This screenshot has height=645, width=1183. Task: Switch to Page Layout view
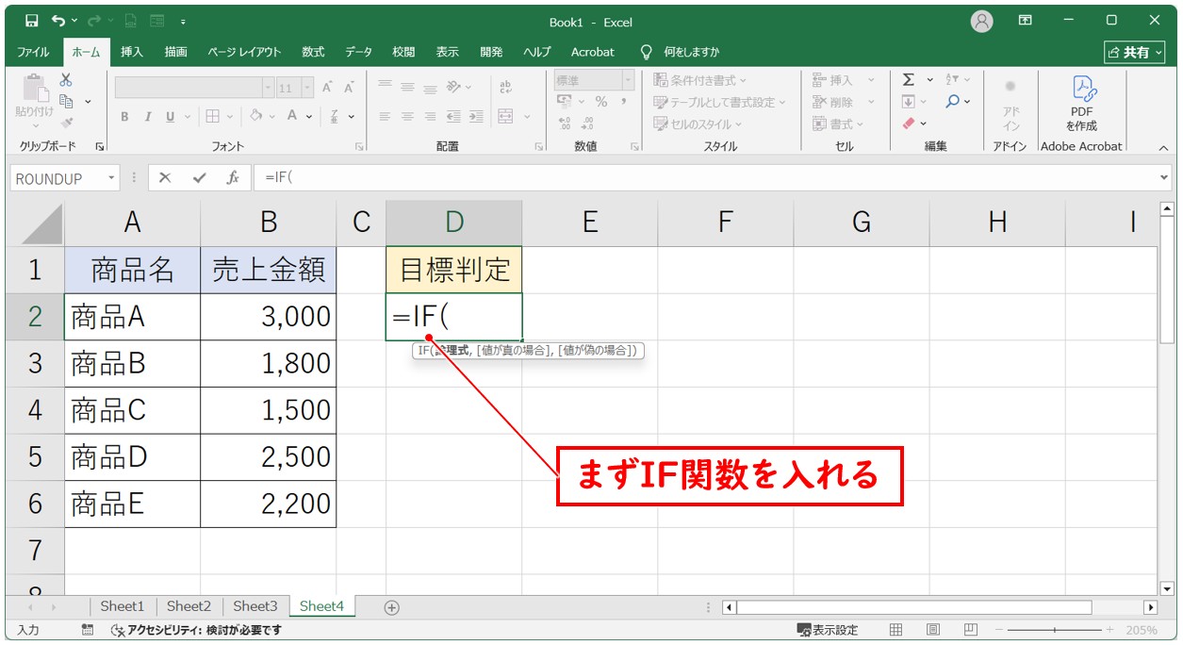932,630
